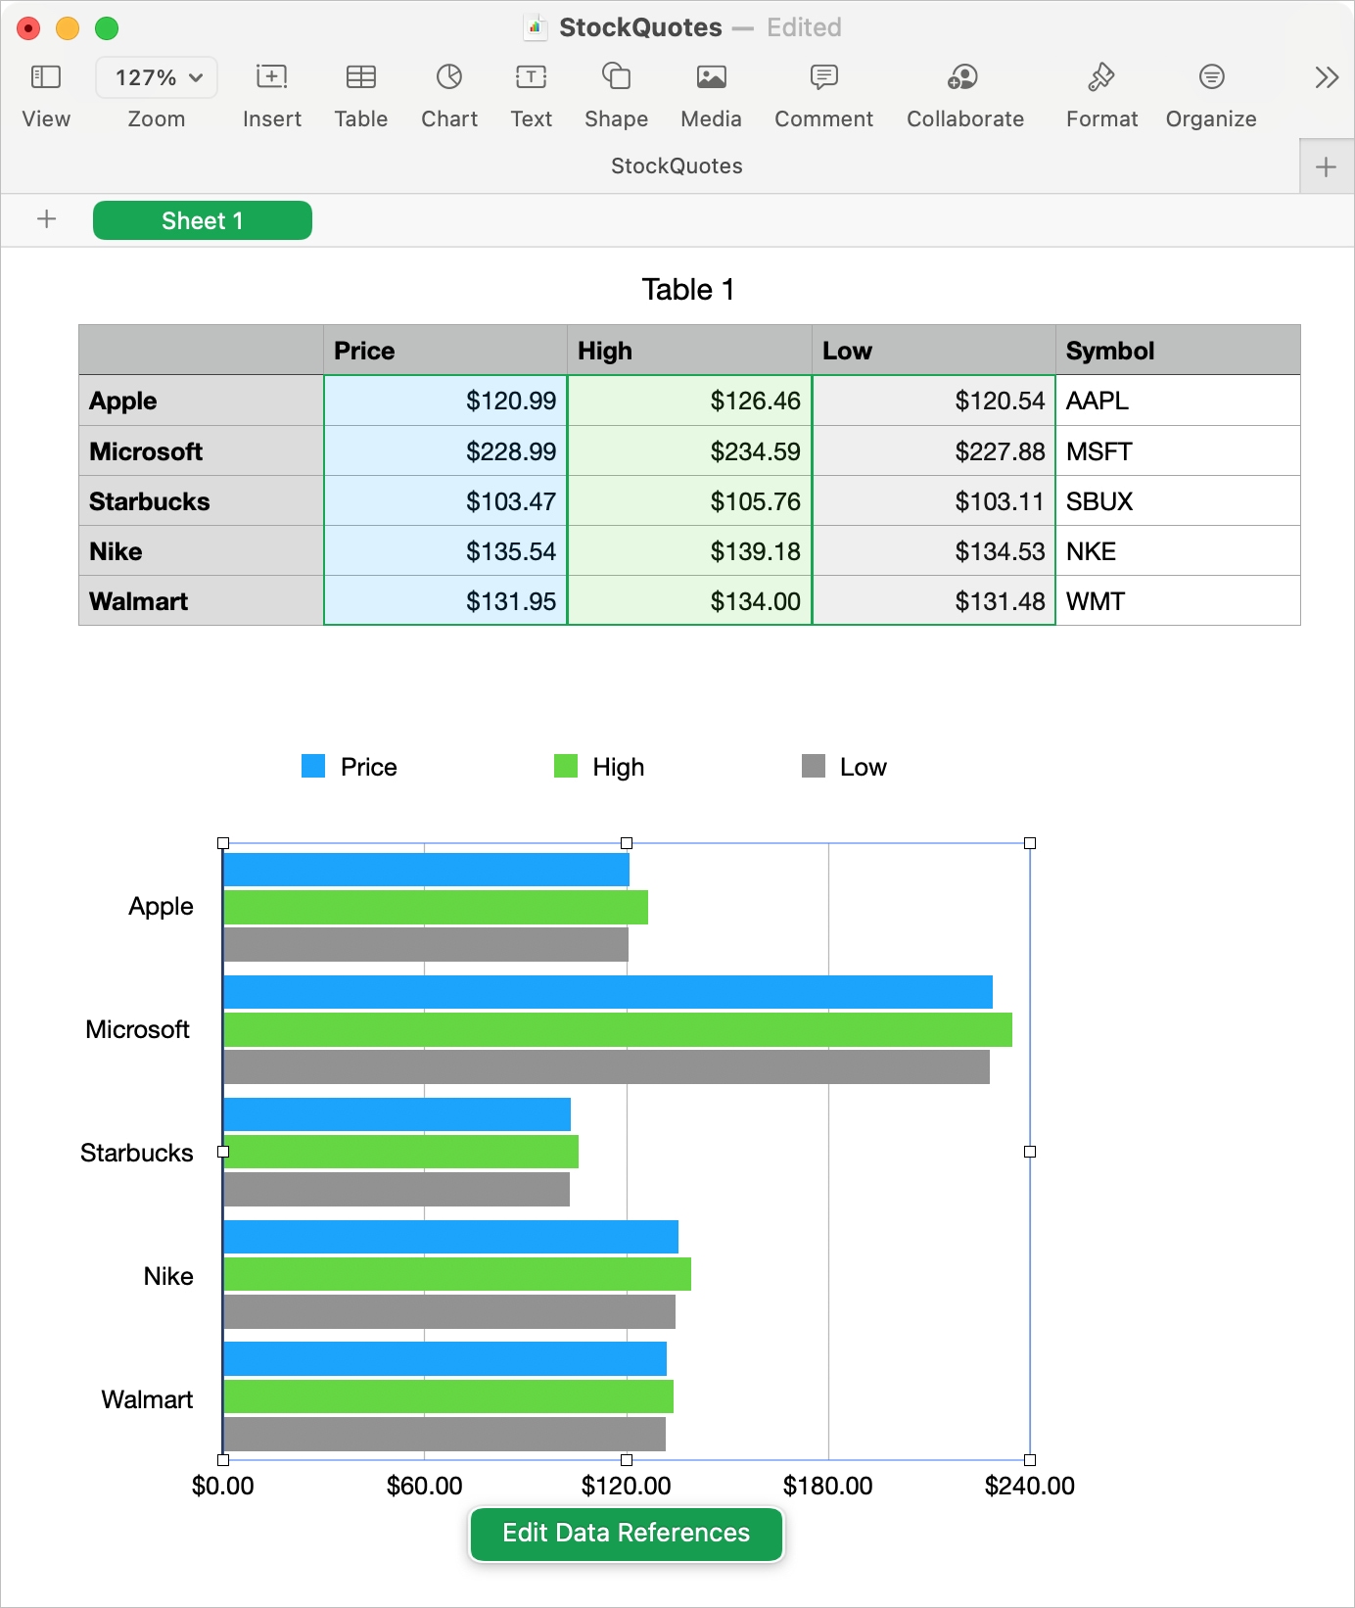Select the Table 1 title
Viewport: 1355px width, 1608px height.
pos(688,290)
